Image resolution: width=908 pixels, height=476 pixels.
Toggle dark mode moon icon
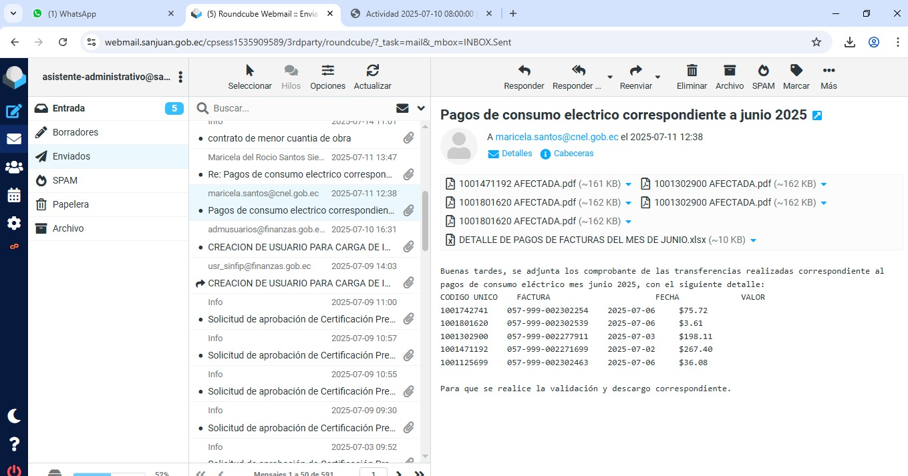tap(14, 416)
